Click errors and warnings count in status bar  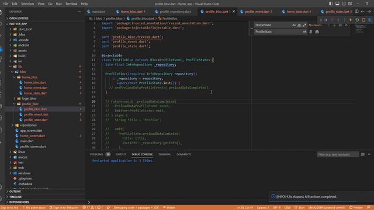pos(93,208)
